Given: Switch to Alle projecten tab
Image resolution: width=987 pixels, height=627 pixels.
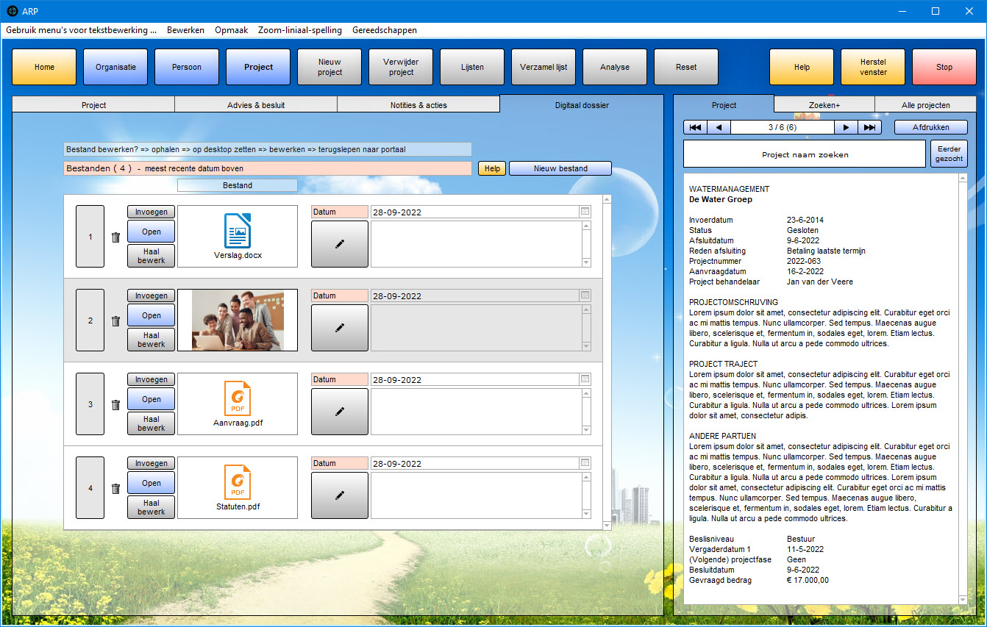Looking at the screenshot, I should 925,105.
